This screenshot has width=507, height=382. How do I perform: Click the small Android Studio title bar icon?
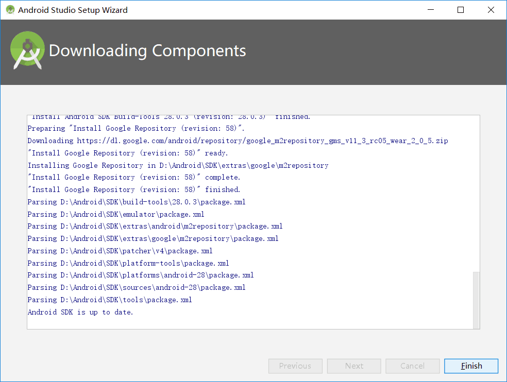10,10
